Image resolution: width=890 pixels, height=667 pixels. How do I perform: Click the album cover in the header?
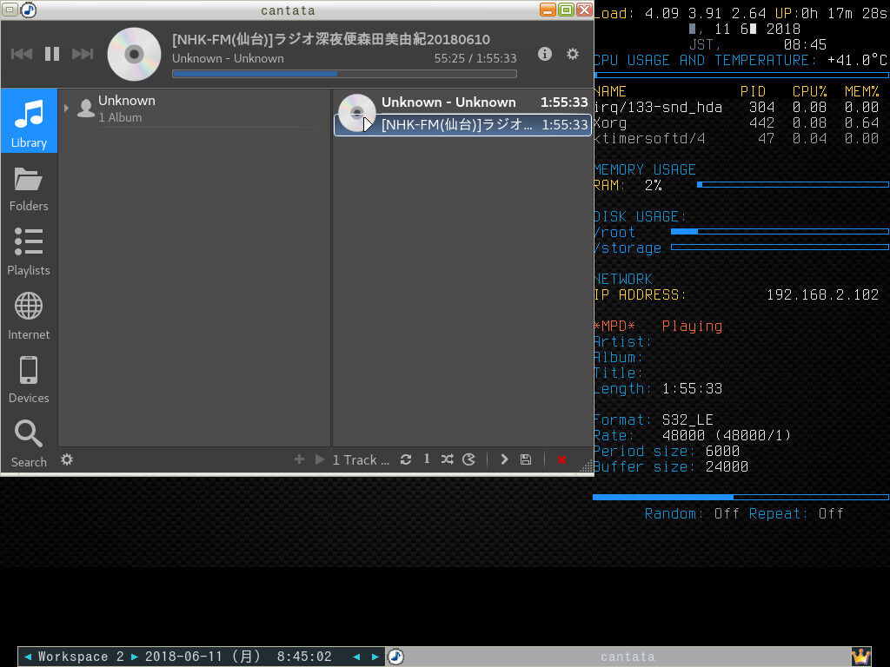click(135, 55)
